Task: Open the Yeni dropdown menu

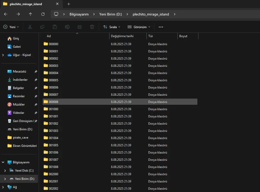Action: pyautogui.click(x=11, y=27)
